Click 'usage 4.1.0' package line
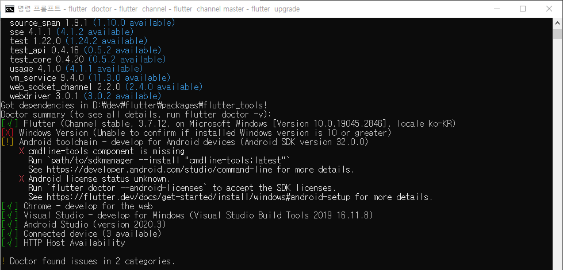 [x=76, y=68]
